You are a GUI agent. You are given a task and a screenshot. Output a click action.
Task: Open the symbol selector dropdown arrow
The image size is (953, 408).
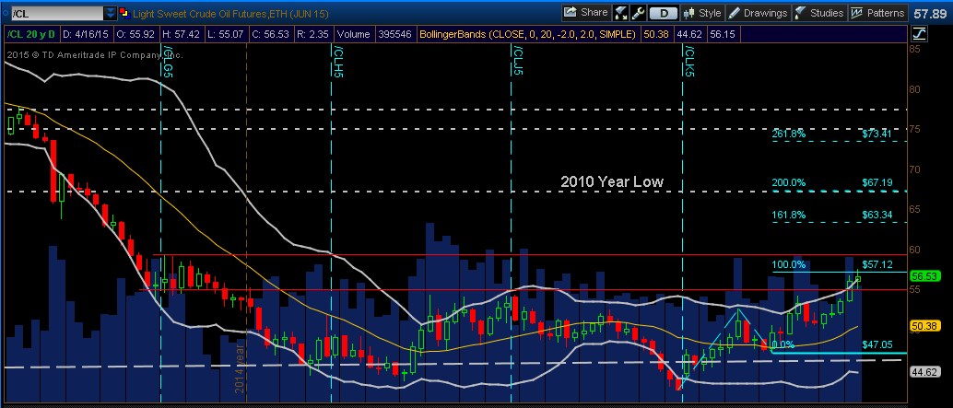pyautogui.click(x=110, y=13)
